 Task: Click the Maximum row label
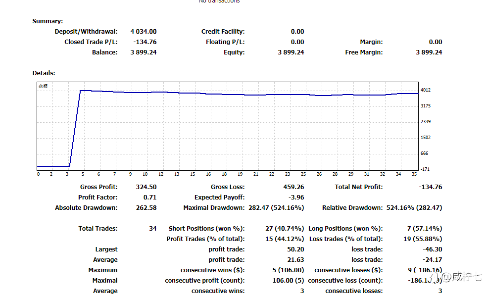[103, 270]
